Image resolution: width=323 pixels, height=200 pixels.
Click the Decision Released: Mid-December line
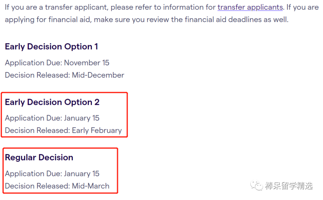65,75
